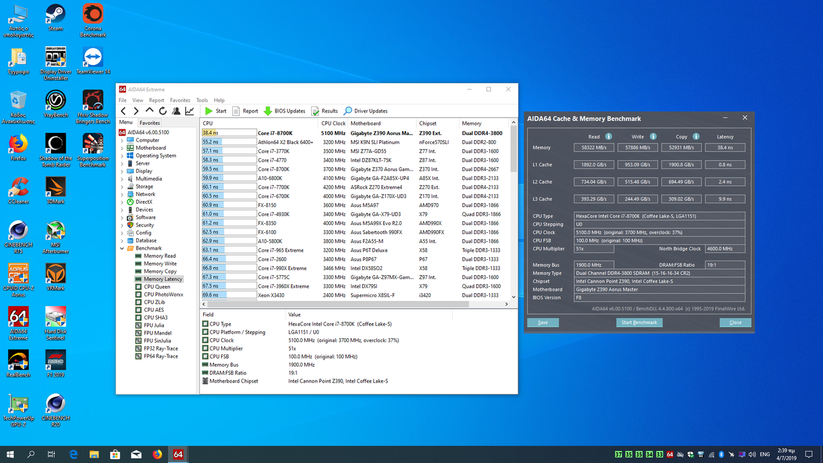This screenshot has width=823, height=463.
Task: Open the Superposition Benchmark desktop icon
Action: [x=93, y=150]
